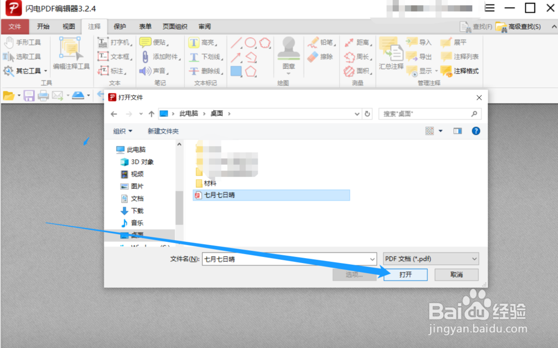Click Import comments (导入)

pos(419,42)
